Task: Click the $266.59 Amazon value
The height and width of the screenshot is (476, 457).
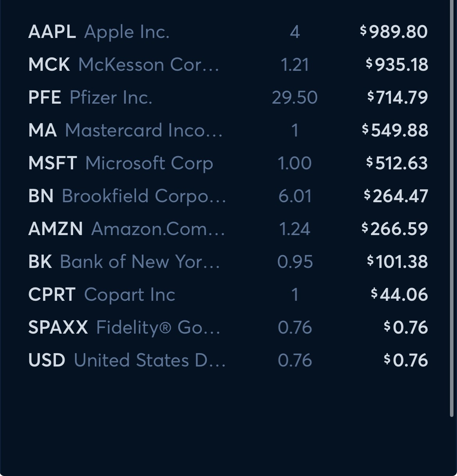Action: coord(395,229)
